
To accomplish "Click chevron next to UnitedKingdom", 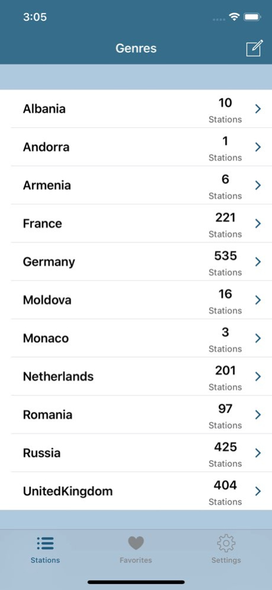I will coord(258,491).
